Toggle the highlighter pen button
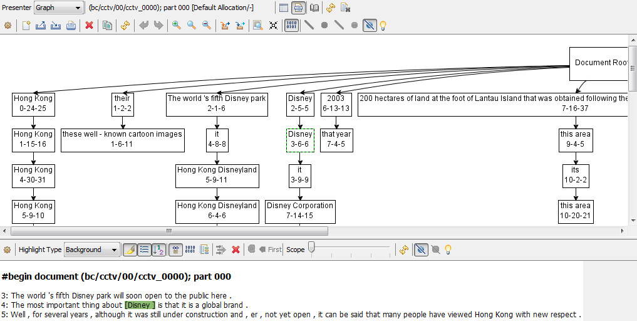This screenshot has width=637, height=321. click(130, 250)
